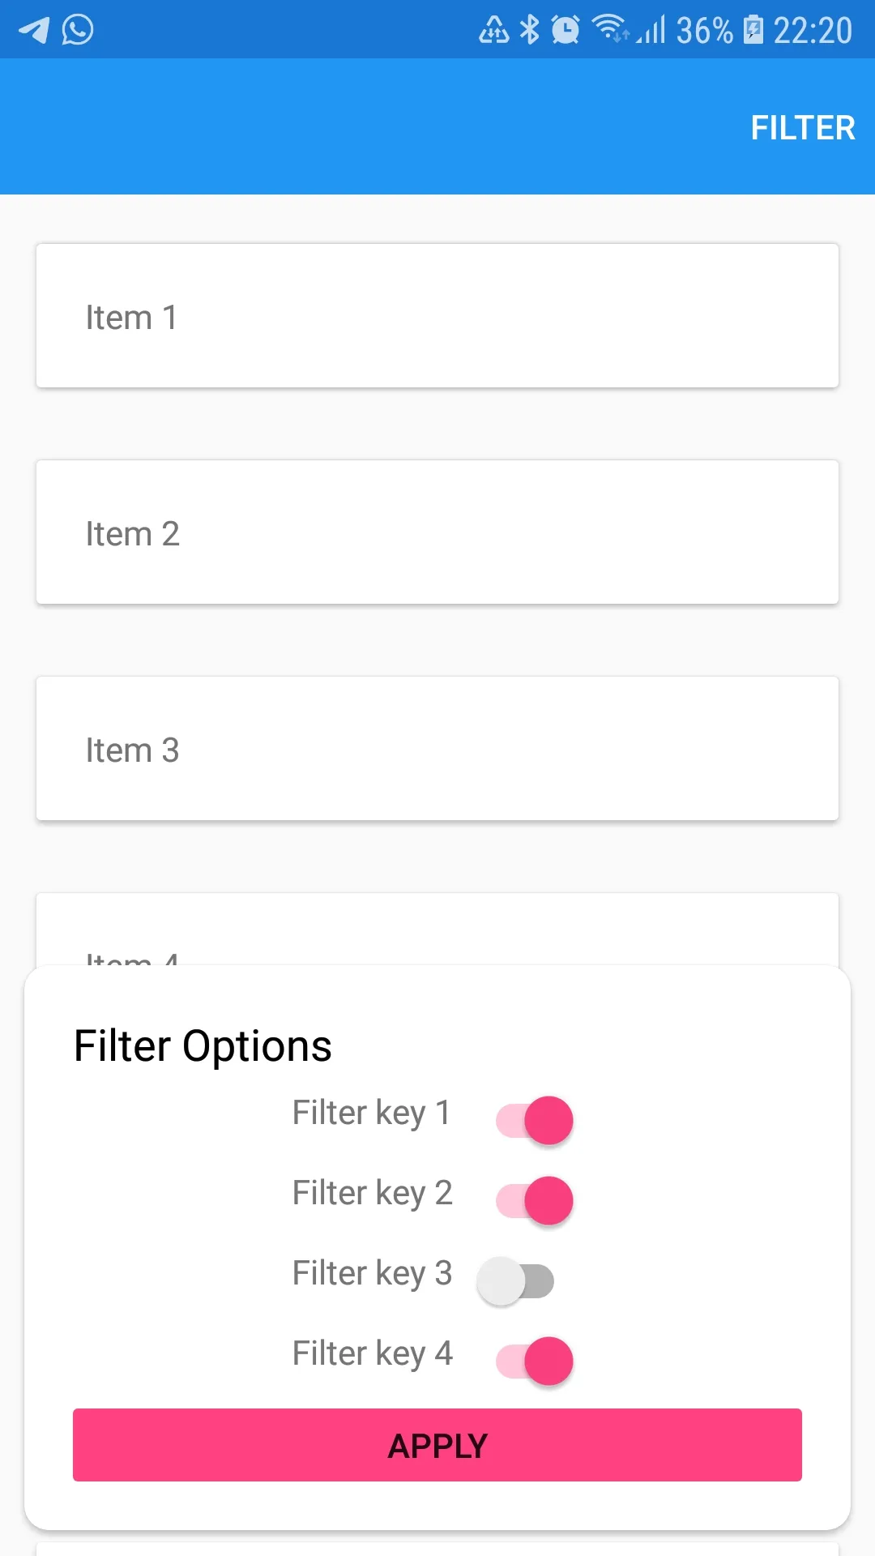The width and height of the screenshot is (875, 1556).
Task: Switch off the Filter key 4 toggle
Action: (x=535, y=1361)
